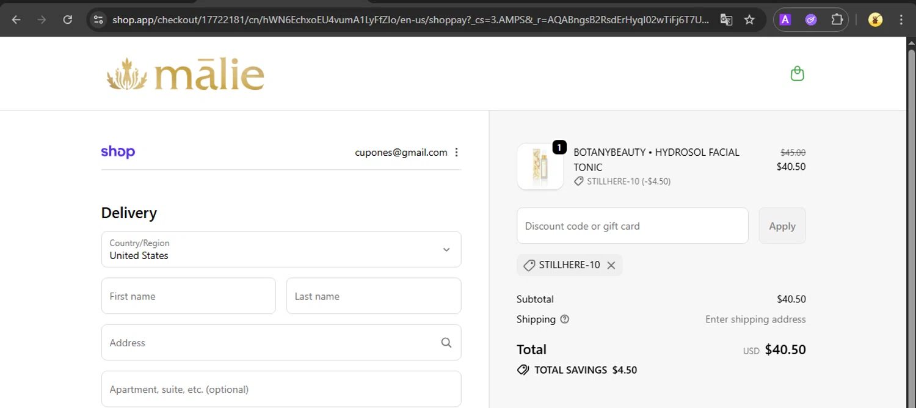916x408 pixels.
Task: Click the Malie store logo
Action: point(185,74)
